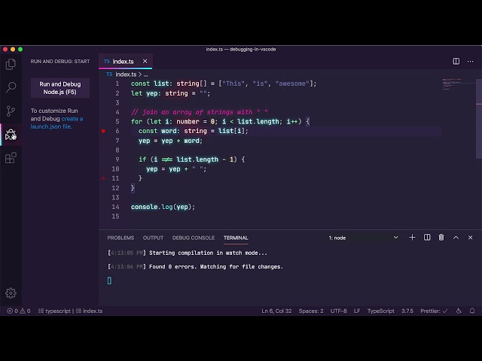This screenshot has height=361, width=482.
Task: Switch to the PROBLEMS tab
Action: [x=120, y=238]
